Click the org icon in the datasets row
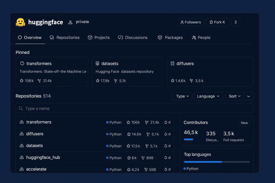The height and width of the screenshot is (183, 275). tap(22, 145)
